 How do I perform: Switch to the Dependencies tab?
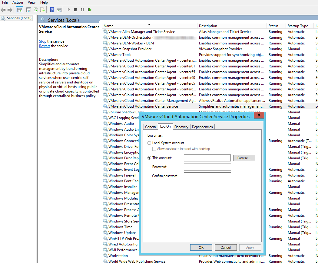click(202, 127)
